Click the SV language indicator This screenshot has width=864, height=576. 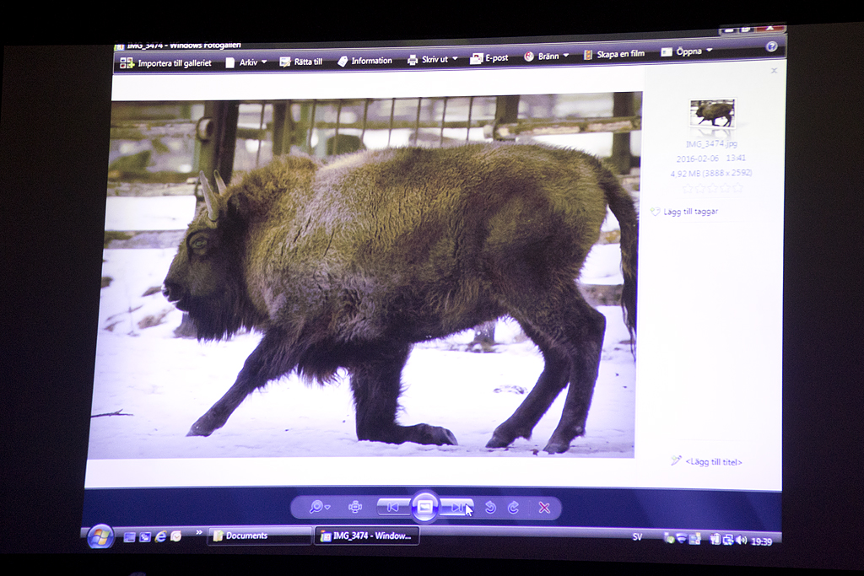point(638,537)
